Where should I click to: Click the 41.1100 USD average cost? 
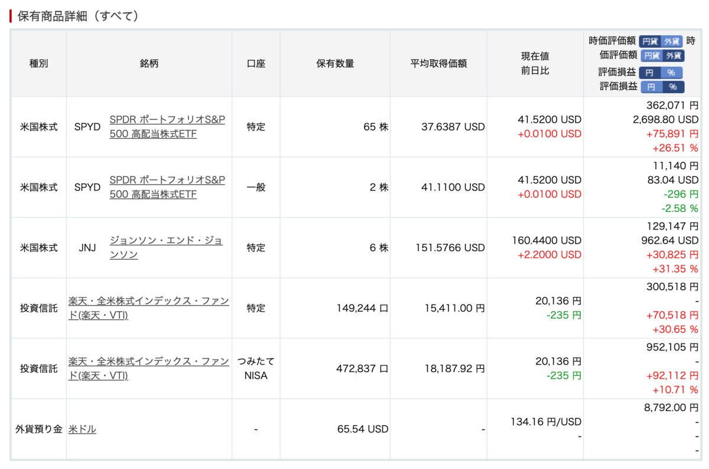(x=453, y=187)
